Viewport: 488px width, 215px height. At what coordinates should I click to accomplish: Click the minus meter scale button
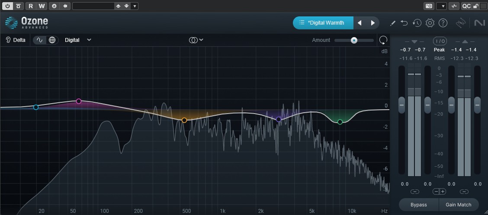coord(436,192)
